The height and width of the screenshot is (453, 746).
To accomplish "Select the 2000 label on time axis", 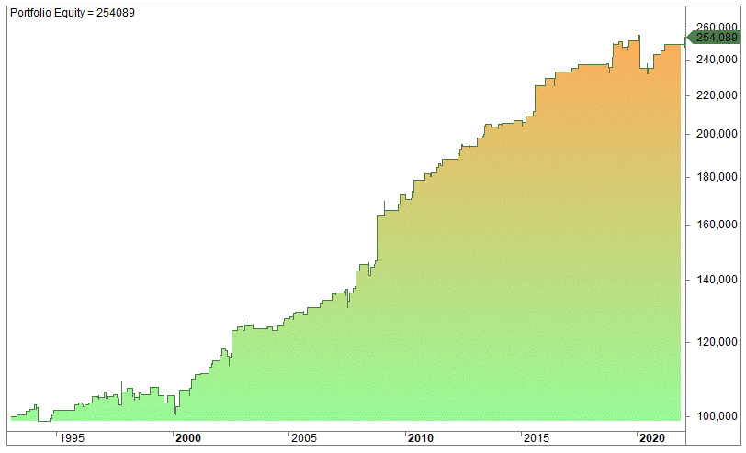I will pos(187,438).
